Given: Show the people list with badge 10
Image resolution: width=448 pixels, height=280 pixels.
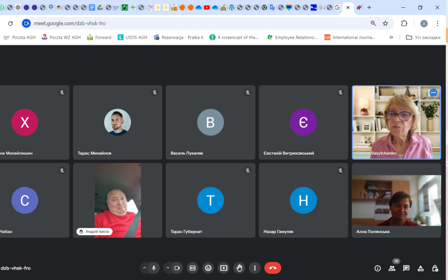Looking at the screenshot, I should [392, 268].
